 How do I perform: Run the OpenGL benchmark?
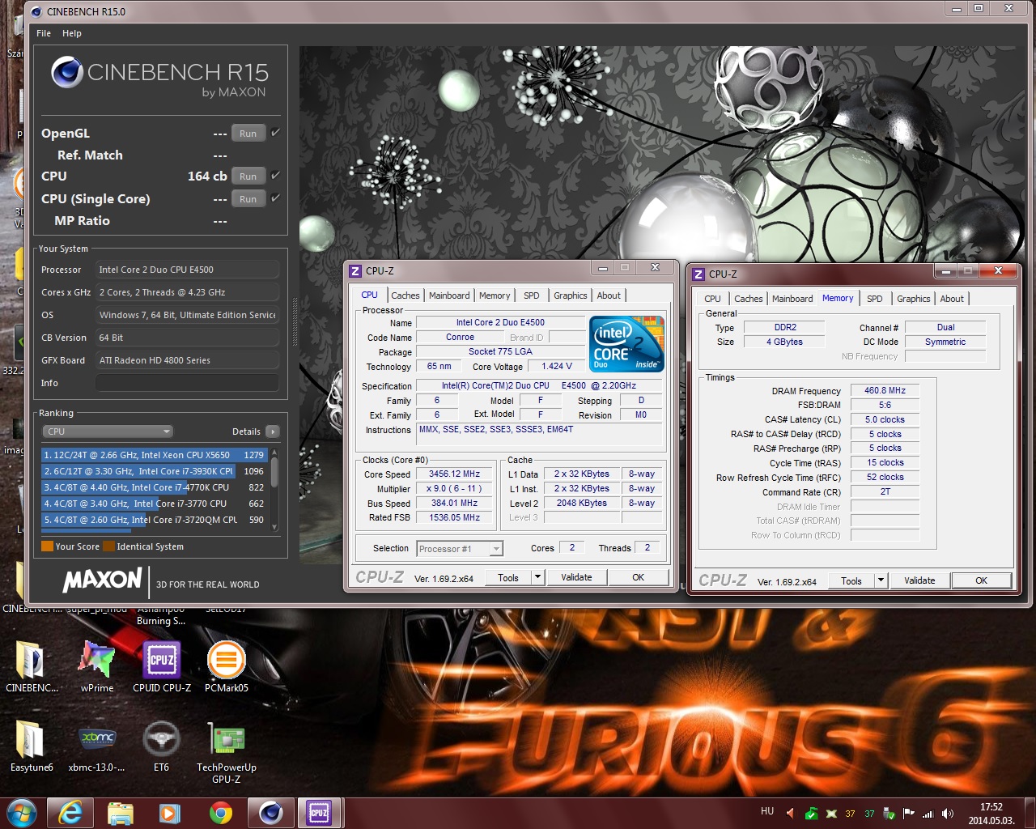point(248,134)
